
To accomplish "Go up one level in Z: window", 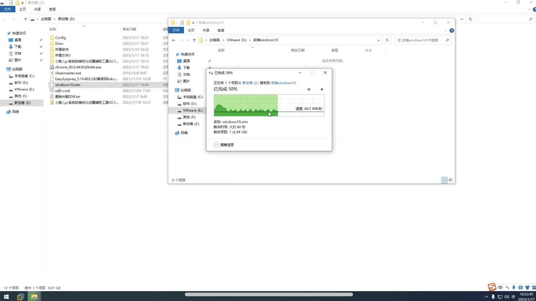I will (26, 19).
